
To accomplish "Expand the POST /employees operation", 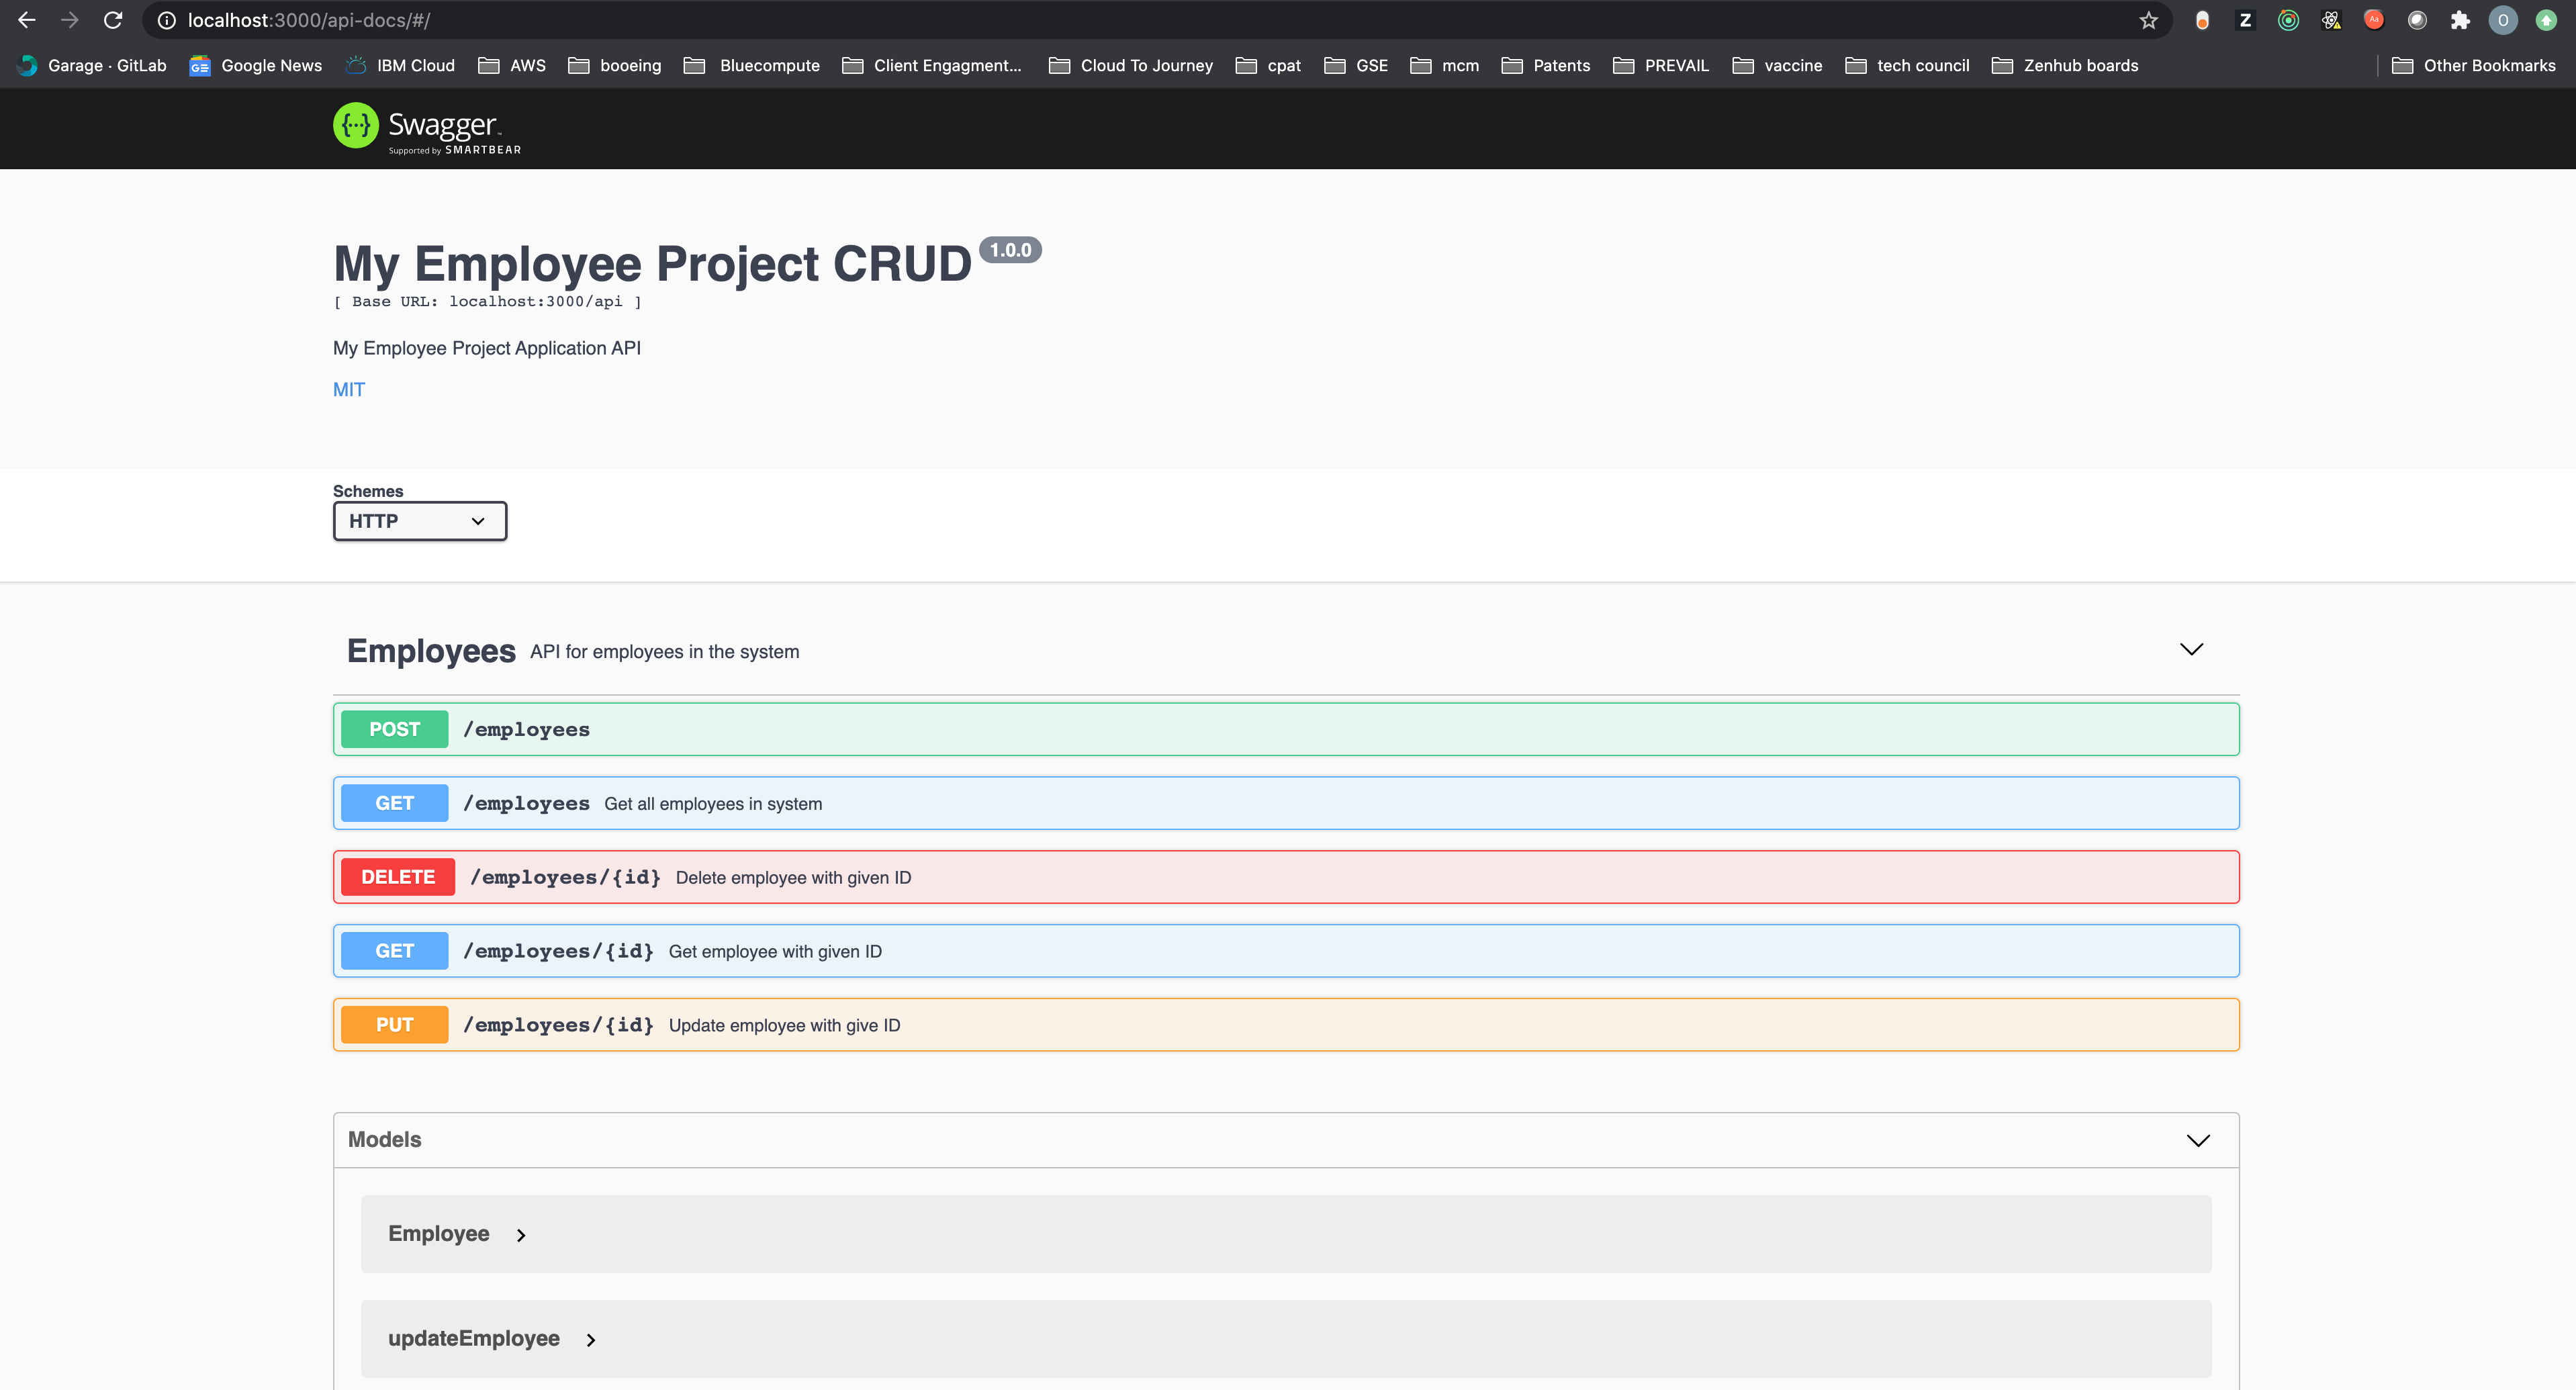I will [x=1285, y=730].
